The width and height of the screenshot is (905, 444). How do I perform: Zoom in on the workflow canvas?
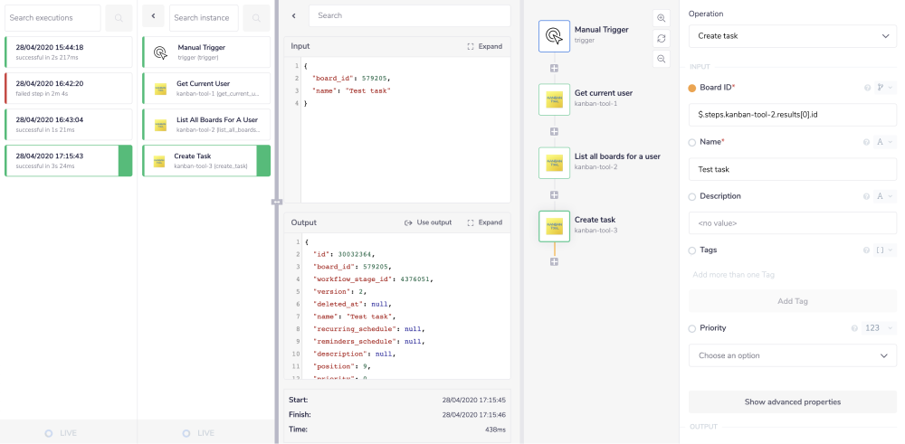(662, 18)
